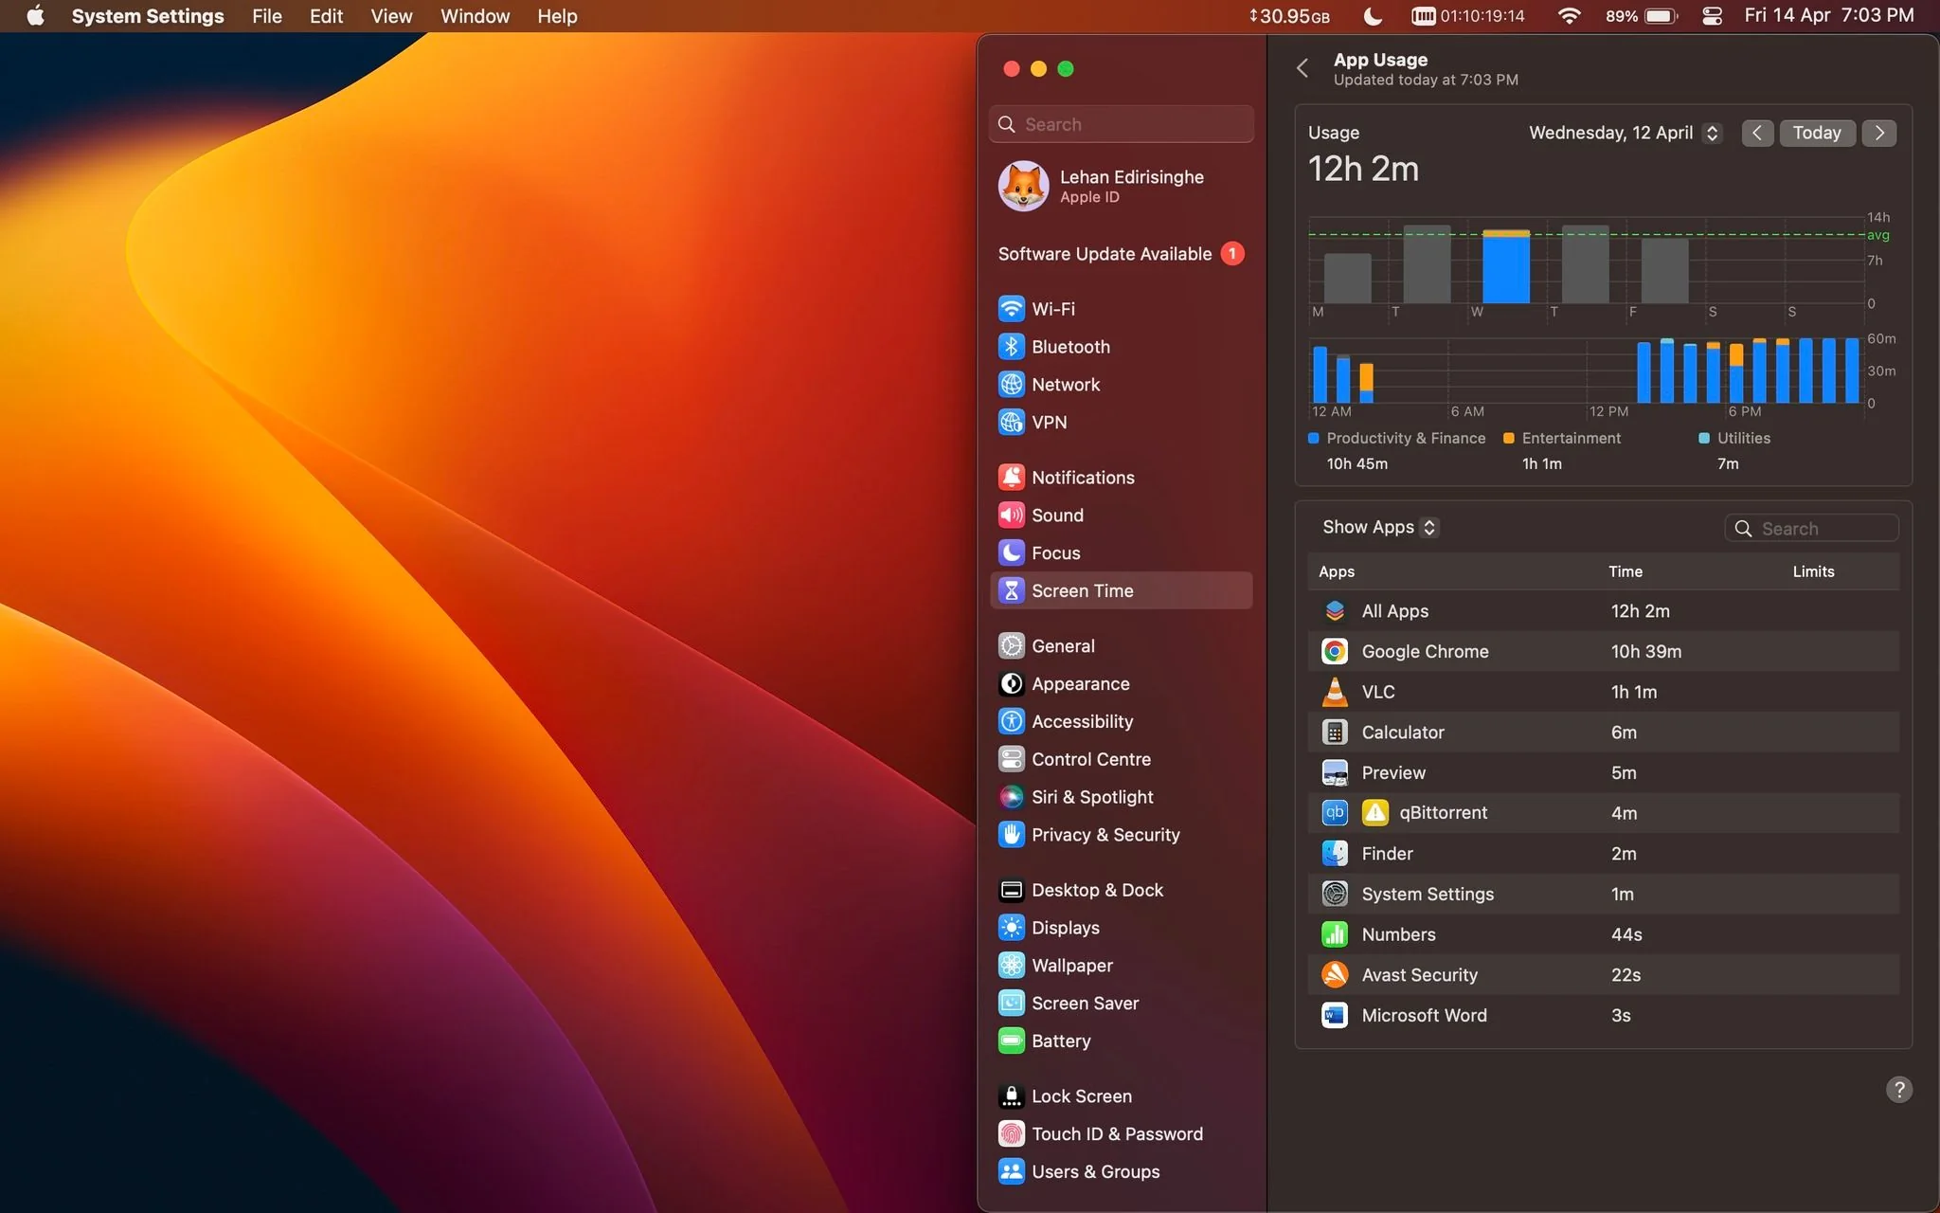Click the VLC cone icon
This screenshot has width=1940, height=1213.
tap(1335, 692)
